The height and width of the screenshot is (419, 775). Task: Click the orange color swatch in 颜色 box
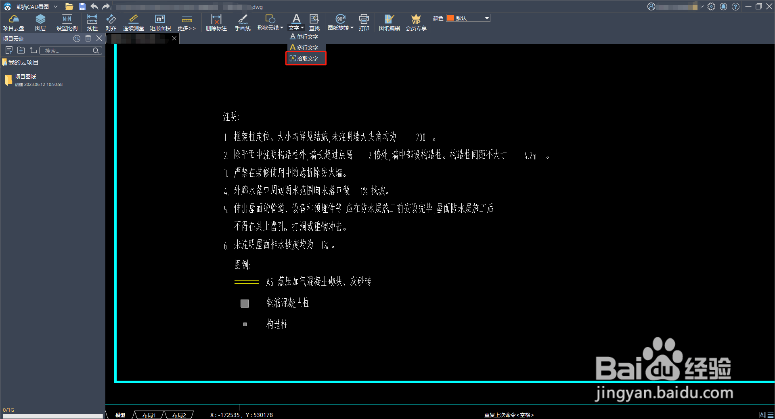450,18
